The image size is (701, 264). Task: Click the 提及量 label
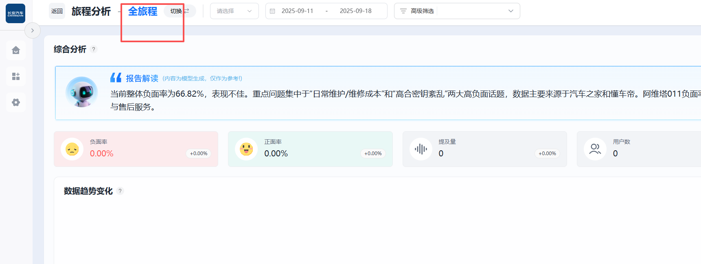point(447,142)
